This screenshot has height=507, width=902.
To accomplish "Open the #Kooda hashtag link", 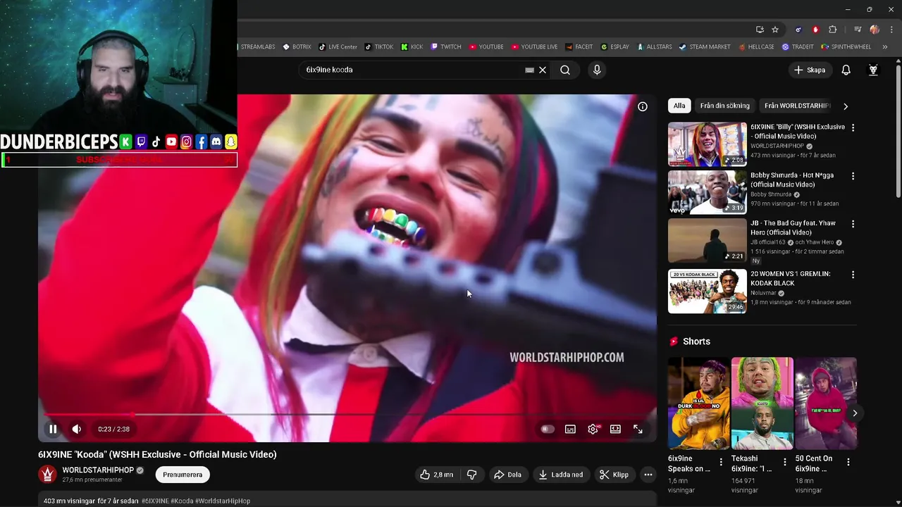I will [182, 501].
